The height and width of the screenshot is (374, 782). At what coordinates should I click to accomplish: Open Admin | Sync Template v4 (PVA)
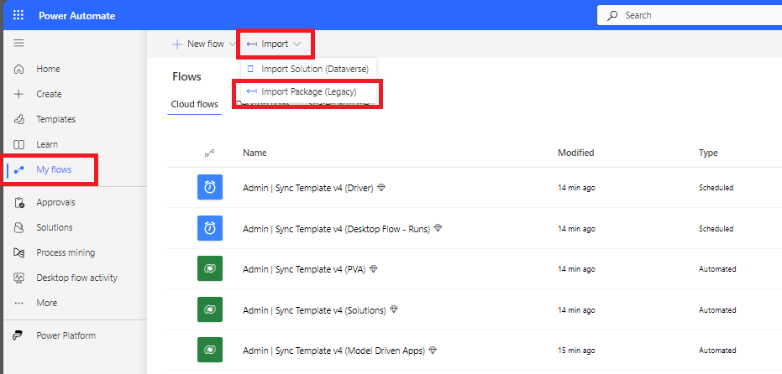(x=304, y=269)
